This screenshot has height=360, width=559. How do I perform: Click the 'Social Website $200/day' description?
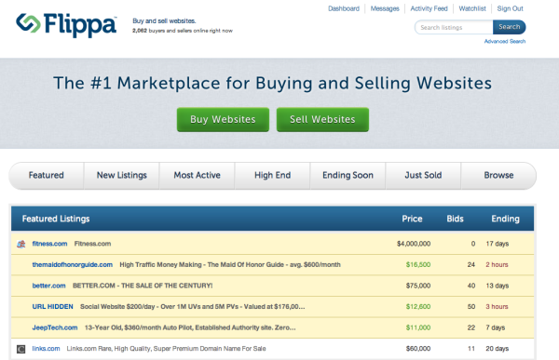193,307
